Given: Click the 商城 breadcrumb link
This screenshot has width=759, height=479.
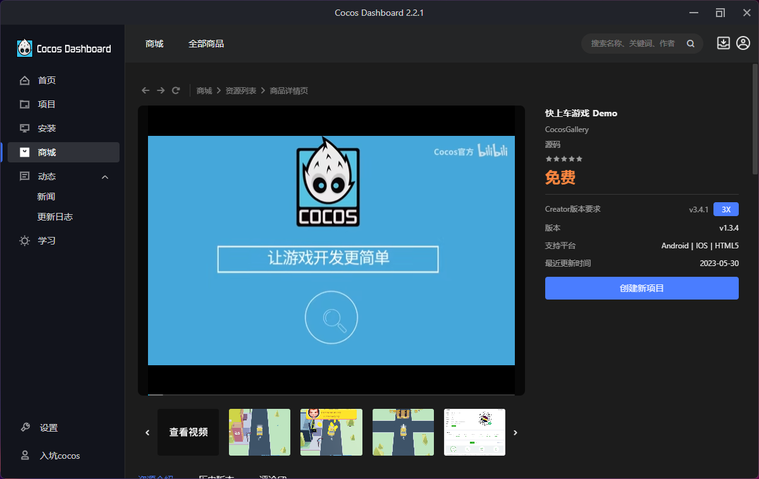Looking at the screenshot, I should [x=204, y=91].
